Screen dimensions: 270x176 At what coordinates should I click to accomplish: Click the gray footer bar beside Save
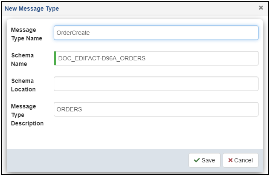tap(97, 160)
